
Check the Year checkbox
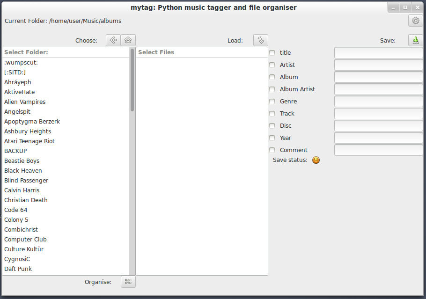tap(272, 138)
